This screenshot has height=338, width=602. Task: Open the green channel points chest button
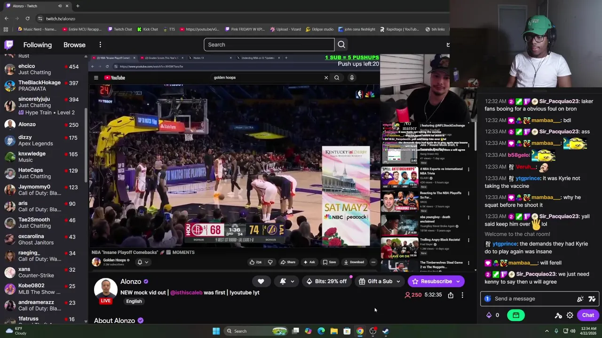[x=516, y=315]
